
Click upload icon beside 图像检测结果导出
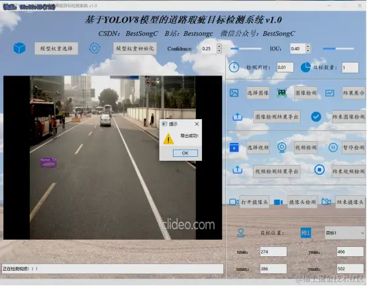(237, 117)
